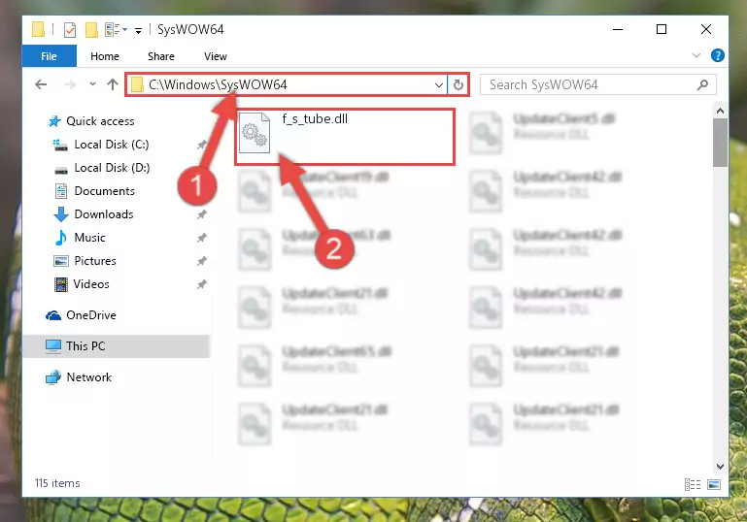Go up one folder level

coord(113,84)
